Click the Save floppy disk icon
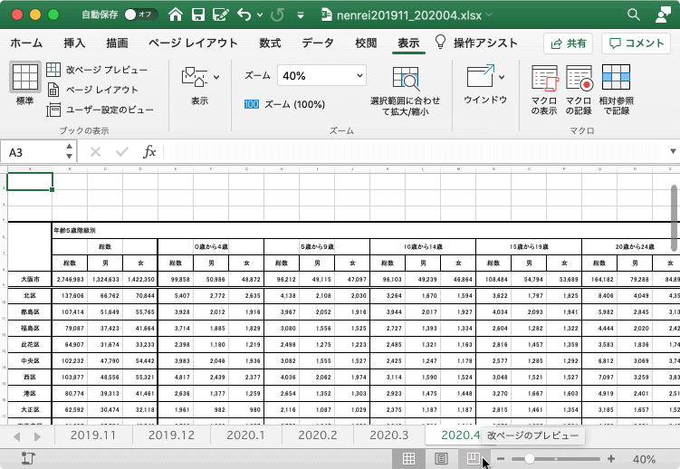 198,15
